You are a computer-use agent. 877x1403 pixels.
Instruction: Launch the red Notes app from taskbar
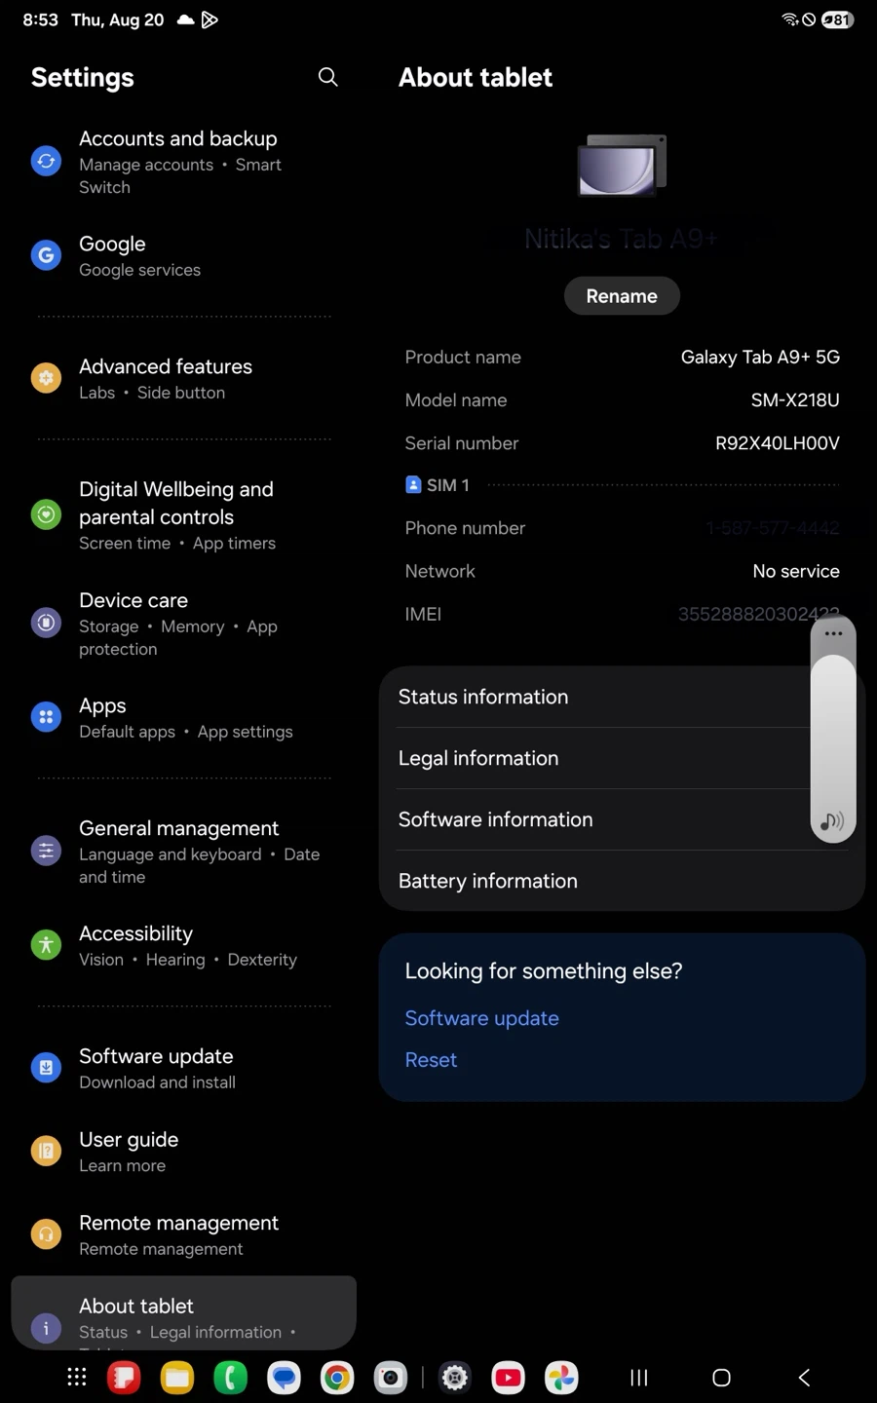[124, 1378]
